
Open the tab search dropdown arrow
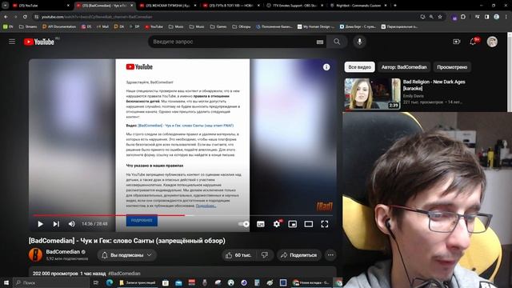[x=6, y=6]
